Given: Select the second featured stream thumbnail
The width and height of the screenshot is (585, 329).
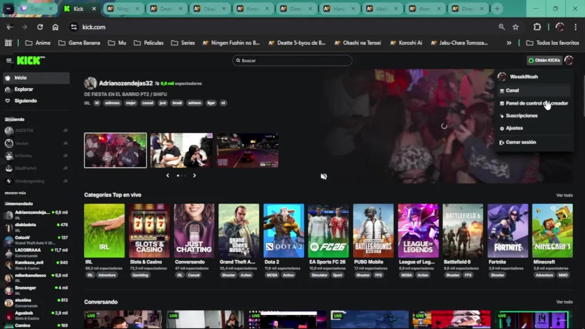Looking at the screenshot, I should pyautogui.click(x=181, y=150).
